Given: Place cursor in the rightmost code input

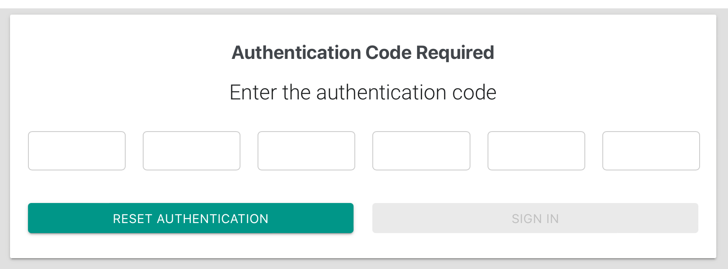Looking at the screenshot, I should click(x=651, y=151).
